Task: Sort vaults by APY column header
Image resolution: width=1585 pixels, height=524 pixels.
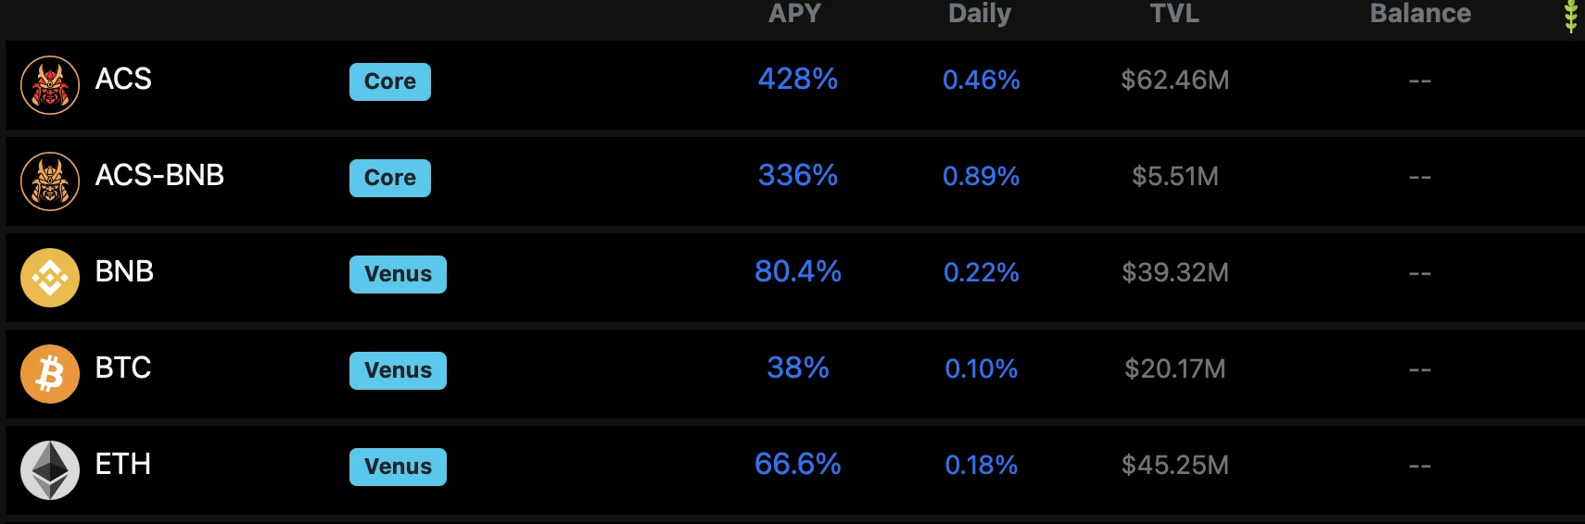Action: tap(794, 14)
